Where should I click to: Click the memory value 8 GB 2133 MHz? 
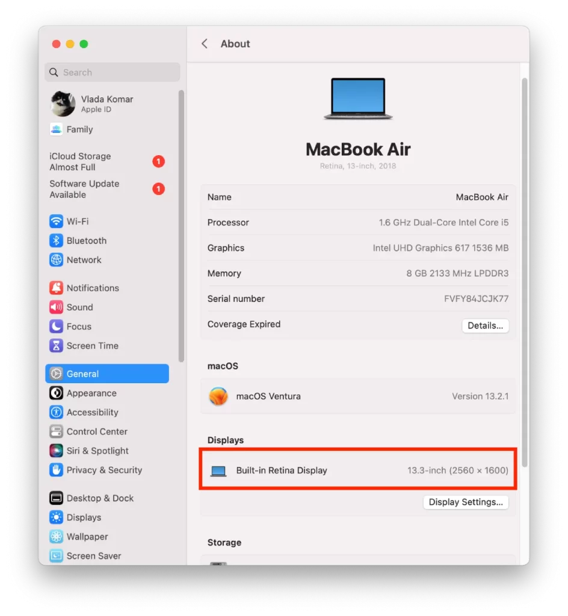(457, 274)
